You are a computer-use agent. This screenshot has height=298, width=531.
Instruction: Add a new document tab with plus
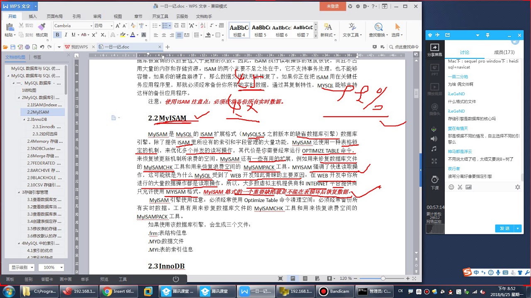click(168, 47)
